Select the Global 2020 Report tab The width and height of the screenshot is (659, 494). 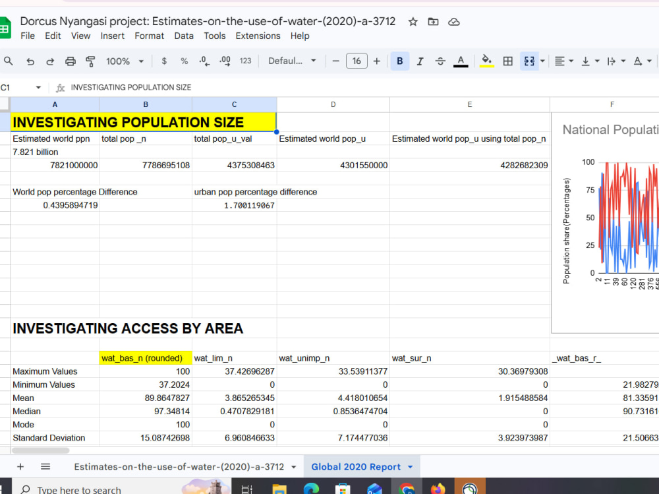tap(356, 467)
